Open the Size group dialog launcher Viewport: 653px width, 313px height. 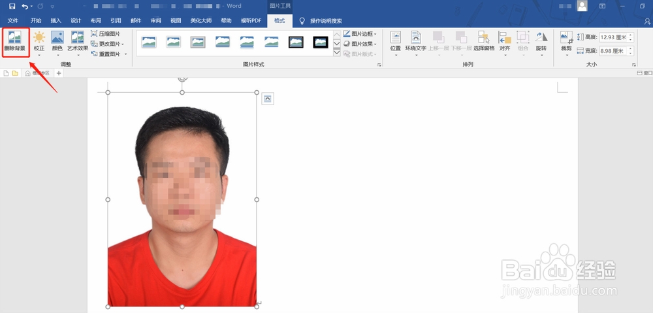click(634, 65)
